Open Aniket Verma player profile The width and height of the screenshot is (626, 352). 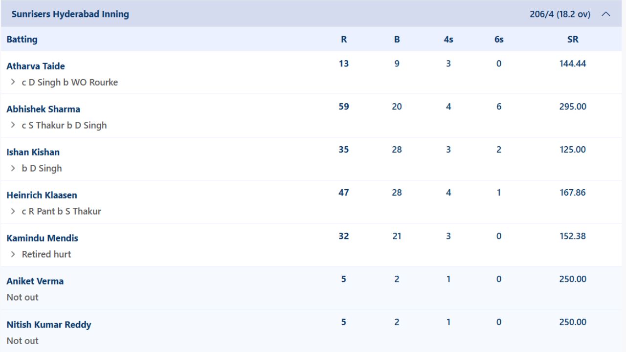35,281
